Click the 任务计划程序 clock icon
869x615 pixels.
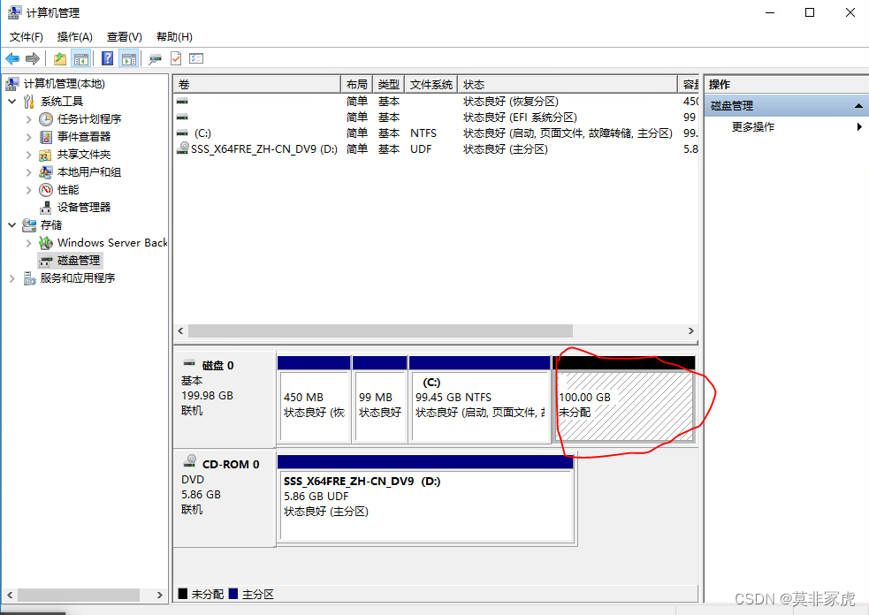[x=46, y=119]
